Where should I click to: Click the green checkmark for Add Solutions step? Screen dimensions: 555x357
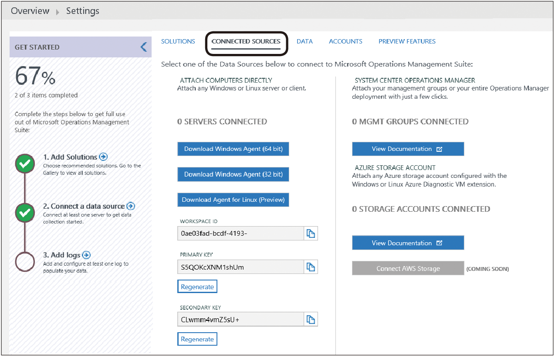click(x=25, y=163)
